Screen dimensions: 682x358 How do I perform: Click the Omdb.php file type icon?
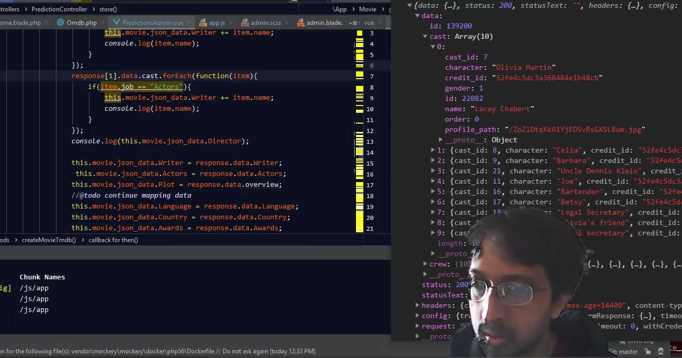pos(60,23)
